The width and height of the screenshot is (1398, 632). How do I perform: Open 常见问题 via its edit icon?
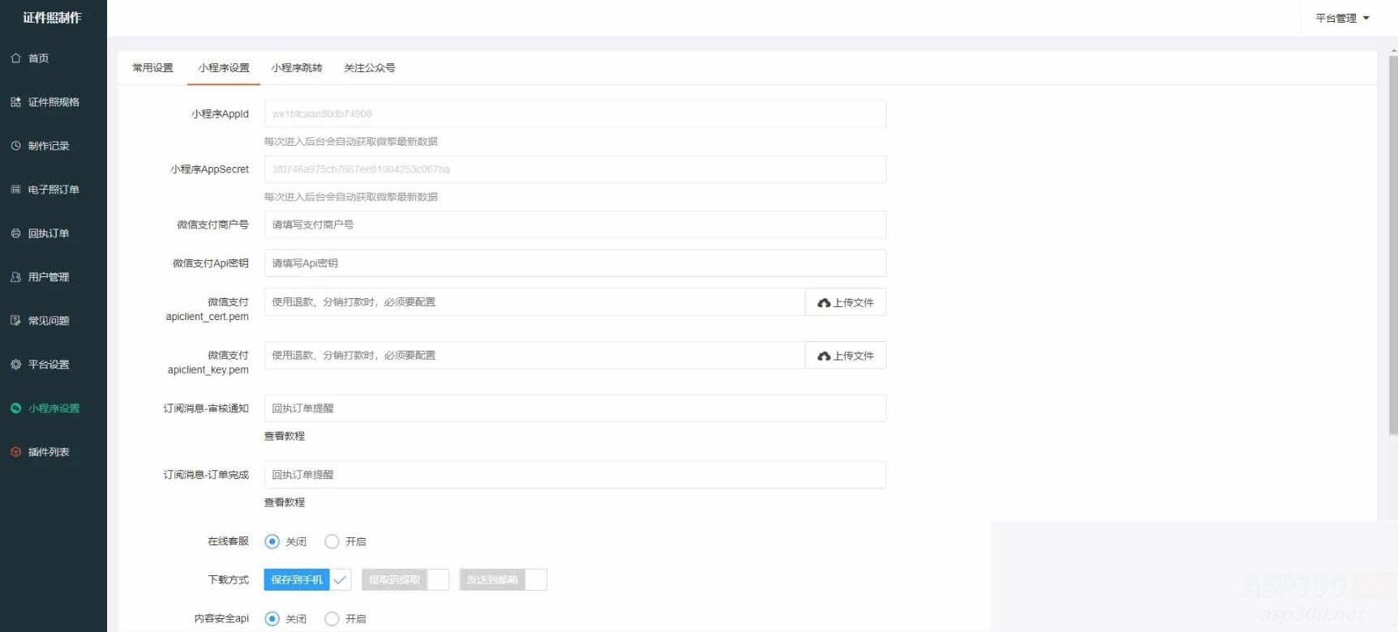[x=15, y=321]
